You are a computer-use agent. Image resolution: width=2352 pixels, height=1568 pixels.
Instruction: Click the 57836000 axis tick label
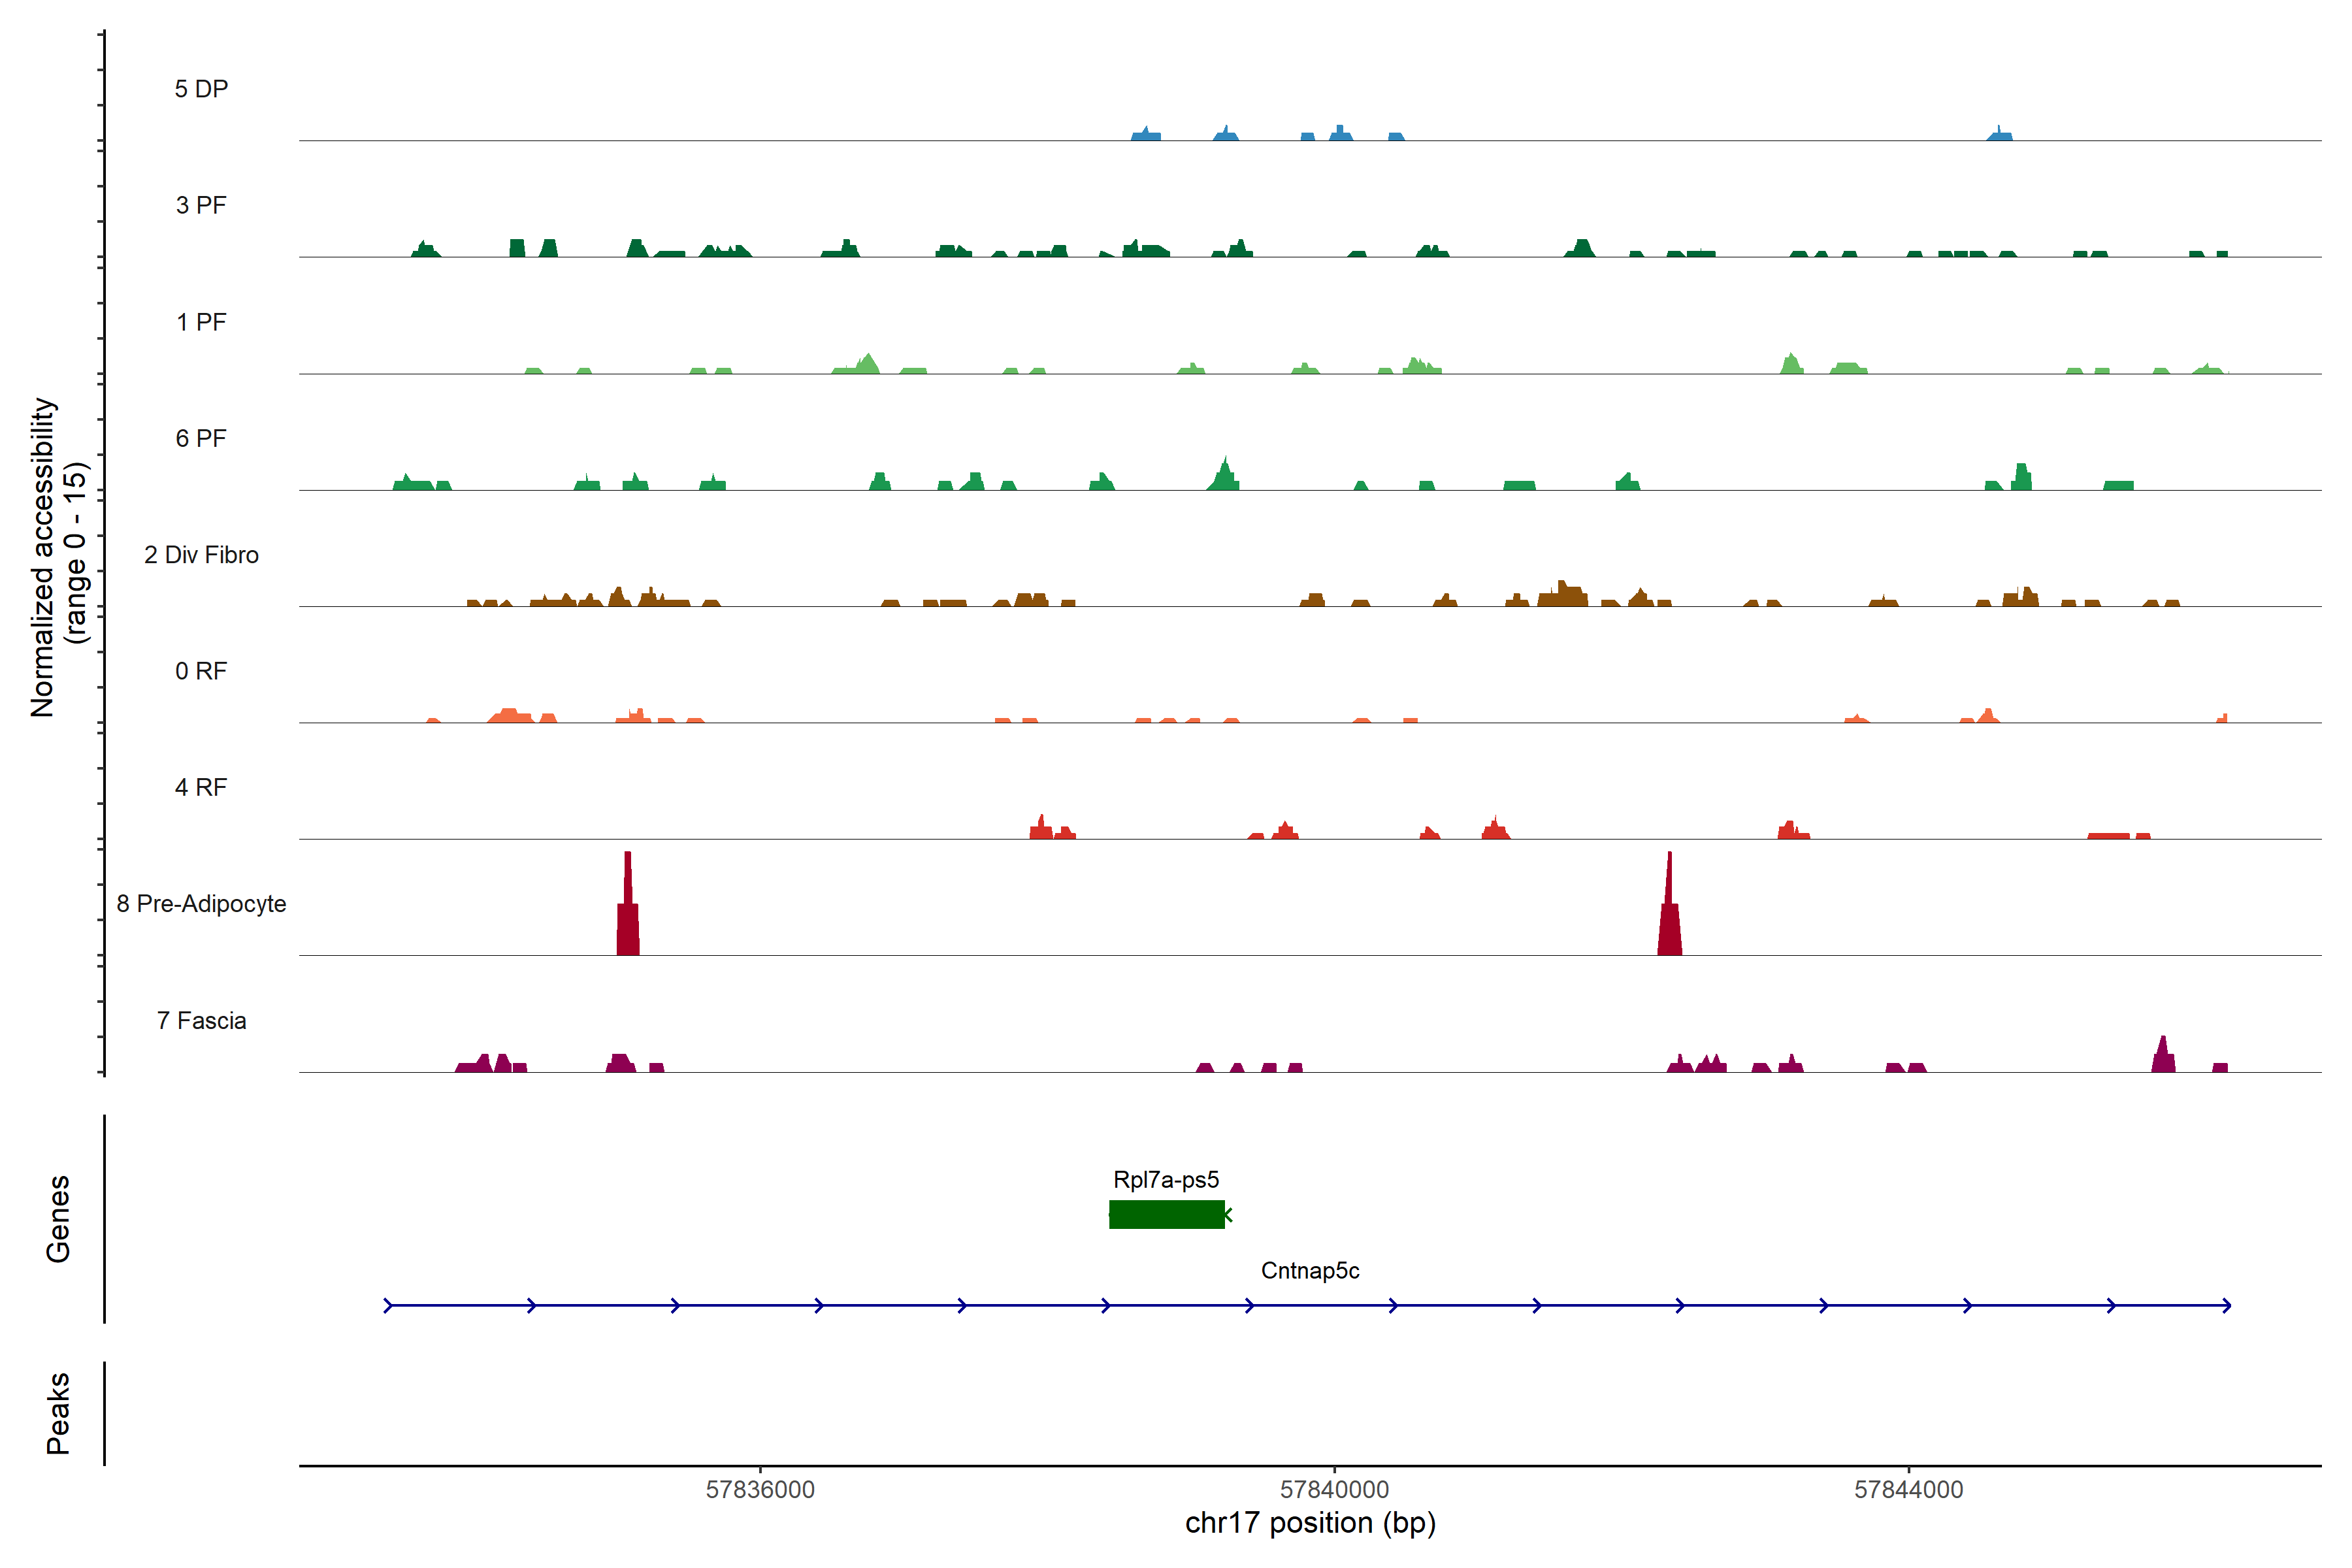pyautogui.click(x=760, y=1489)
